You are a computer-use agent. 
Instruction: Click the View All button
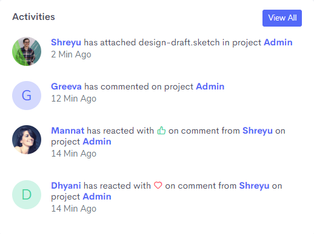point(282,18)
